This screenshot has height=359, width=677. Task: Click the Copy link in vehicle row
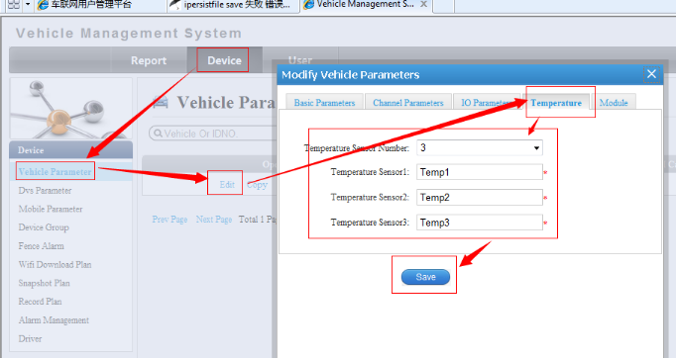point(258,185)
